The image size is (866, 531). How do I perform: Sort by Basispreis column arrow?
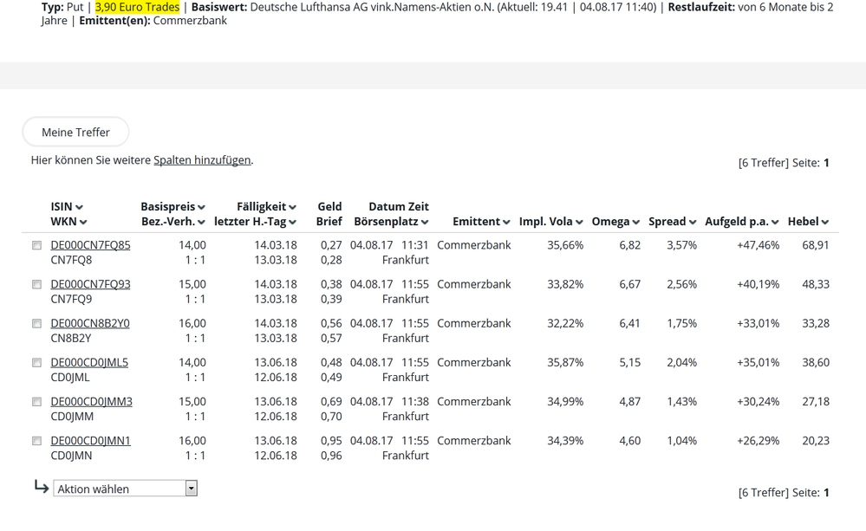pos(201,208)
